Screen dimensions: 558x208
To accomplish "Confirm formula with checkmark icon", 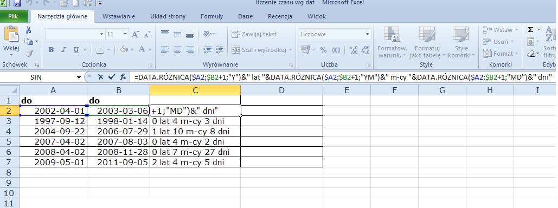I will coord(111,77).
